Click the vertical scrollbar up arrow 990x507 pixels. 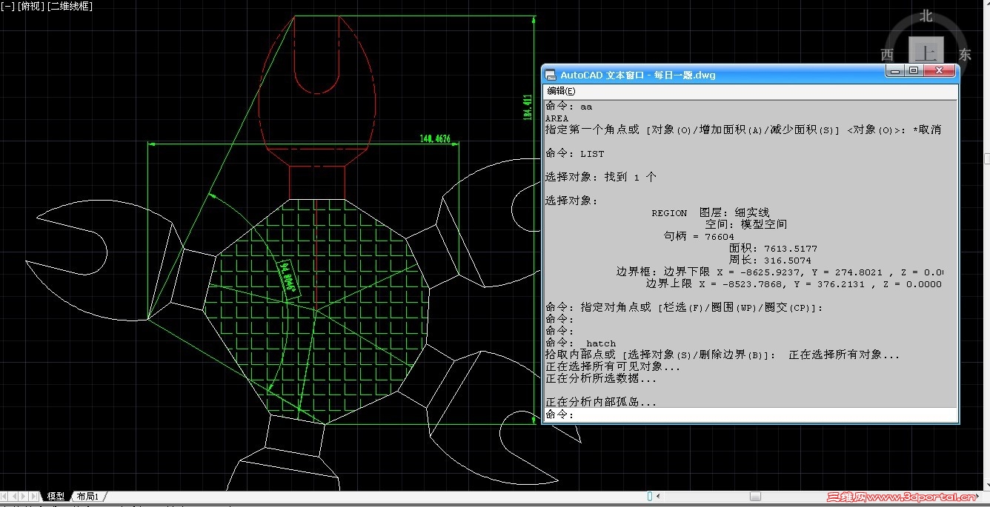point(986,4)
